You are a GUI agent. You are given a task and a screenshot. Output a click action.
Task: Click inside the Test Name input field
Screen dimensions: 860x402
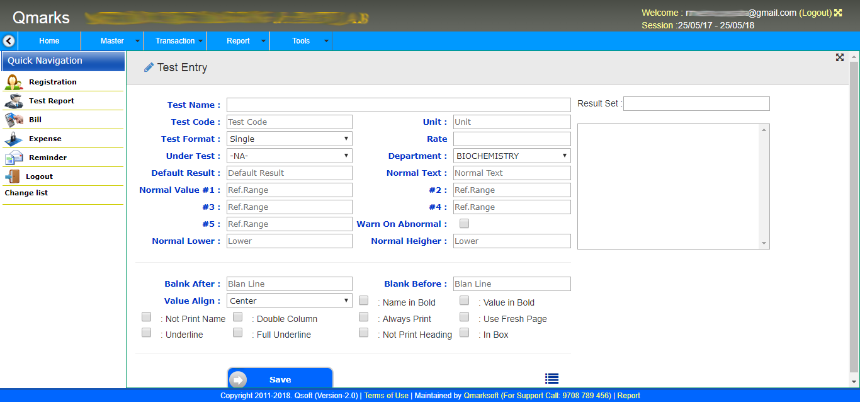pos(398,105)
